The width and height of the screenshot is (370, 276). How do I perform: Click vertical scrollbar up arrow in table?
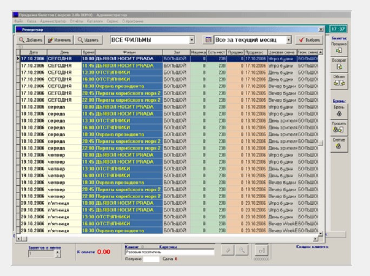[320, 52]
